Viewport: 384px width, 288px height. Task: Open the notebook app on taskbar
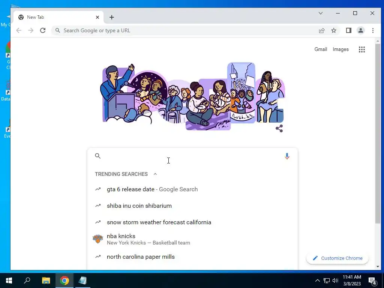[x=83, y=280]
